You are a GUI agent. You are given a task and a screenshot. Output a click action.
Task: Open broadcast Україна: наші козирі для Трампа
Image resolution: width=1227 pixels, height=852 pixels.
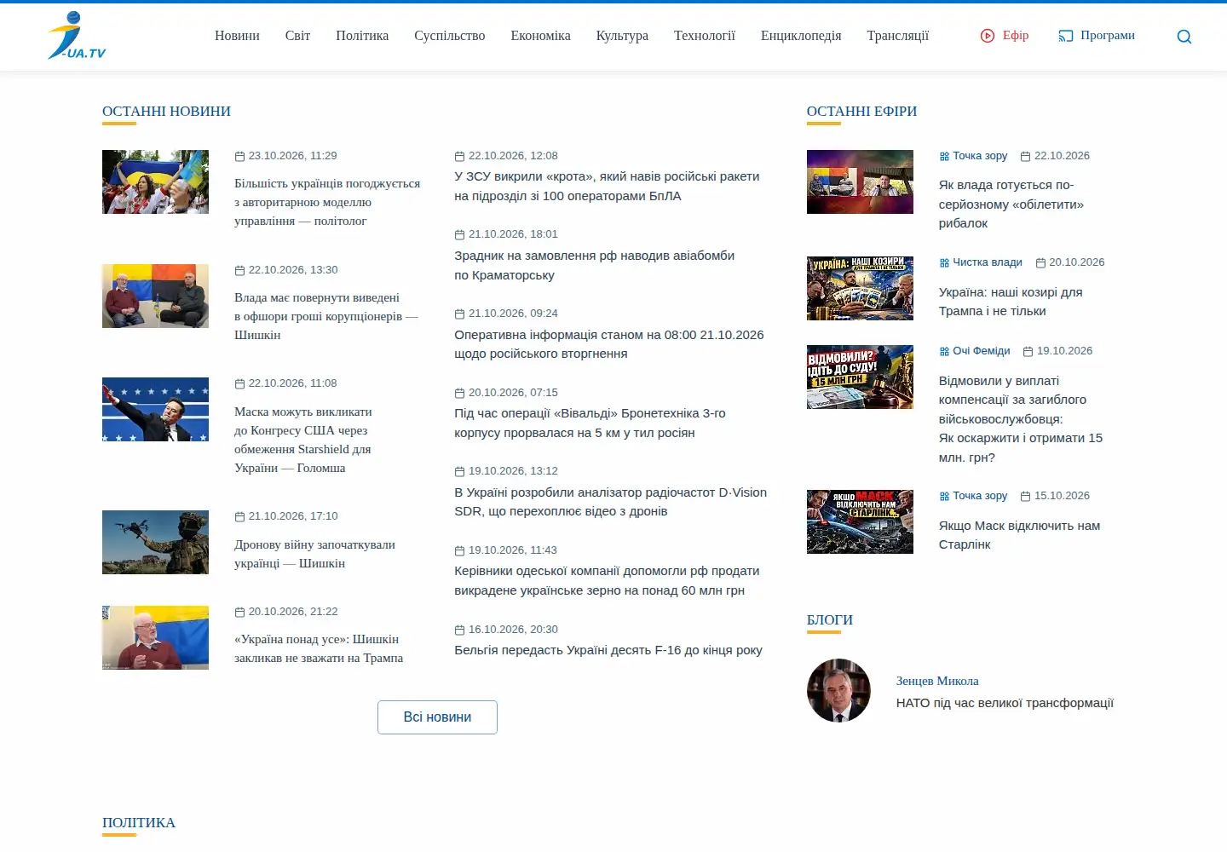(x=1011, y=302)
